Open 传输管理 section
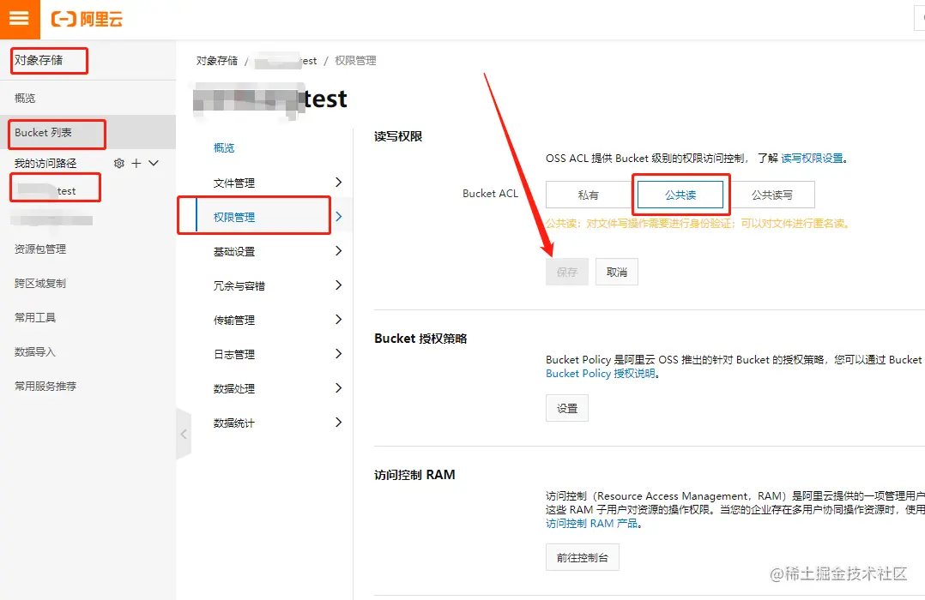Image resolution: width=925 pixels, height=600 pixels. coord(234,320)
